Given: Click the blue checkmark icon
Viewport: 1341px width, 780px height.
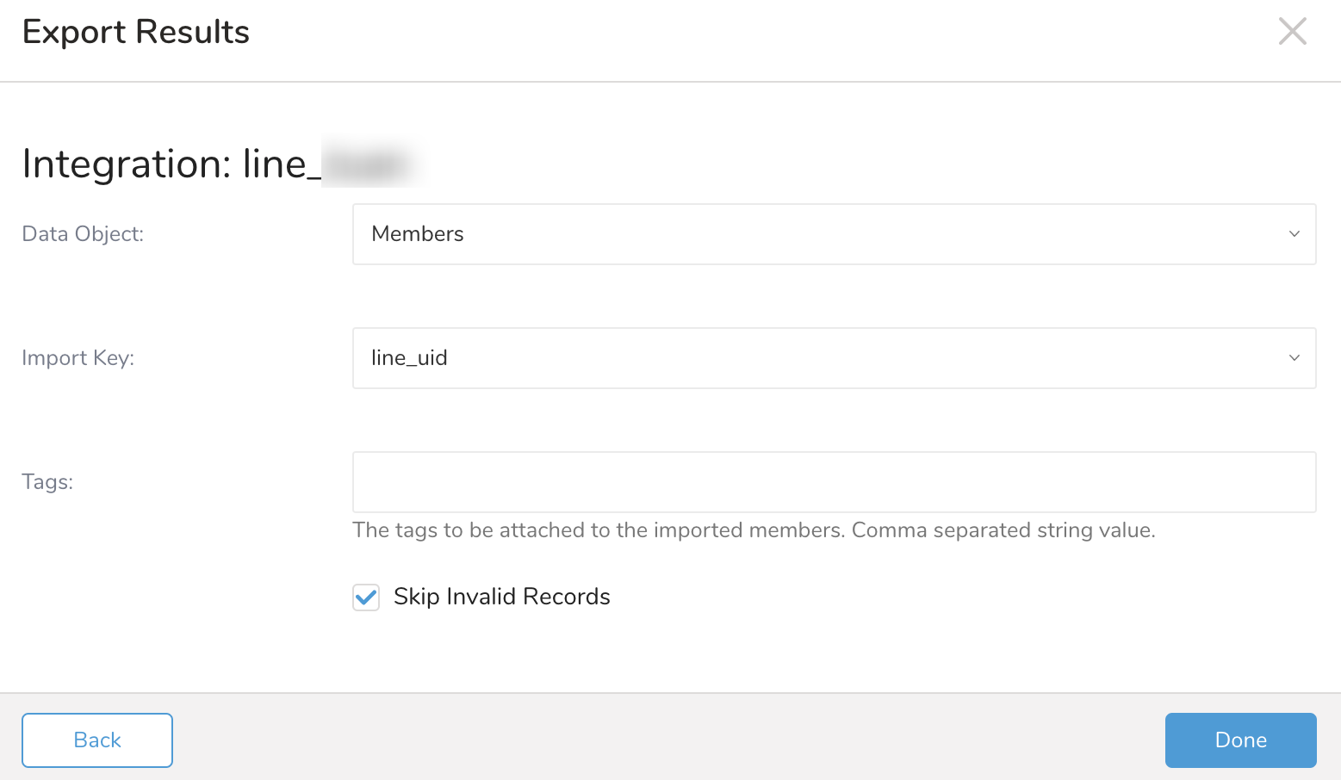Looking at the screenshot, I should [x=366, y=597].
